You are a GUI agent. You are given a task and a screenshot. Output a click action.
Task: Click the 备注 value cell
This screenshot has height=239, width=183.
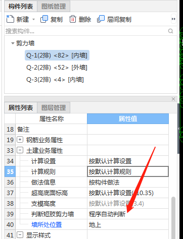coord(128,130)
